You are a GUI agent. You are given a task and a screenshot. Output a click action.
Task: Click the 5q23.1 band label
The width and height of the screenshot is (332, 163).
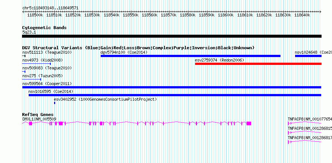point(29,32)
